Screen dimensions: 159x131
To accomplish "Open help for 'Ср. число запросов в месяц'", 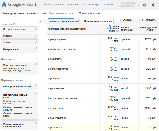I will tap(117, 31).
